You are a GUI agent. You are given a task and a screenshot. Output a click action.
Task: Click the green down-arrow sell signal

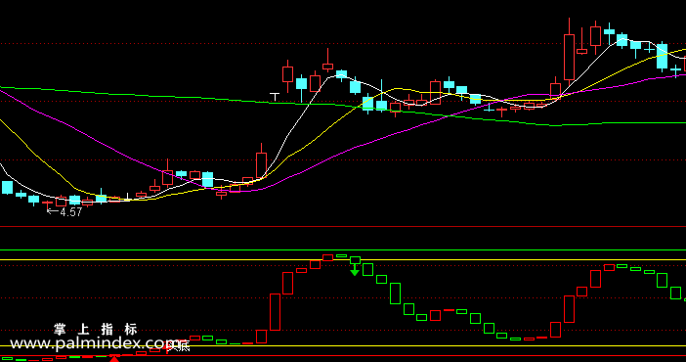click(355, 270)
